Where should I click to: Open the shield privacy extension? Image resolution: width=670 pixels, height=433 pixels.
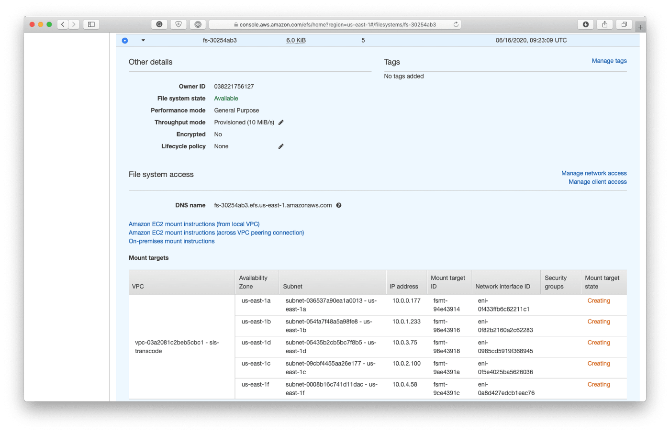[179, 24]
